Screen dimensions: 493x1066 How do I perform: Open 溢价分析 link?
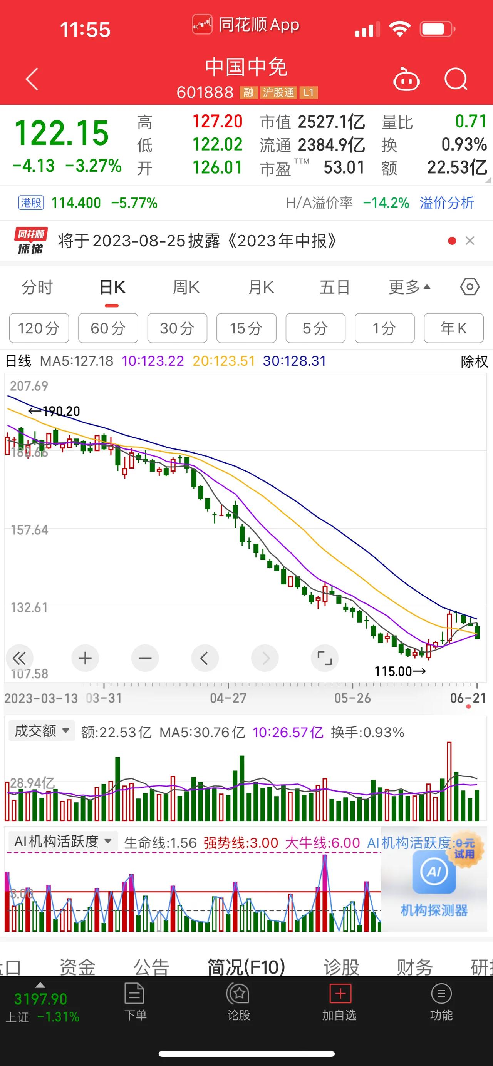[447, 203]
